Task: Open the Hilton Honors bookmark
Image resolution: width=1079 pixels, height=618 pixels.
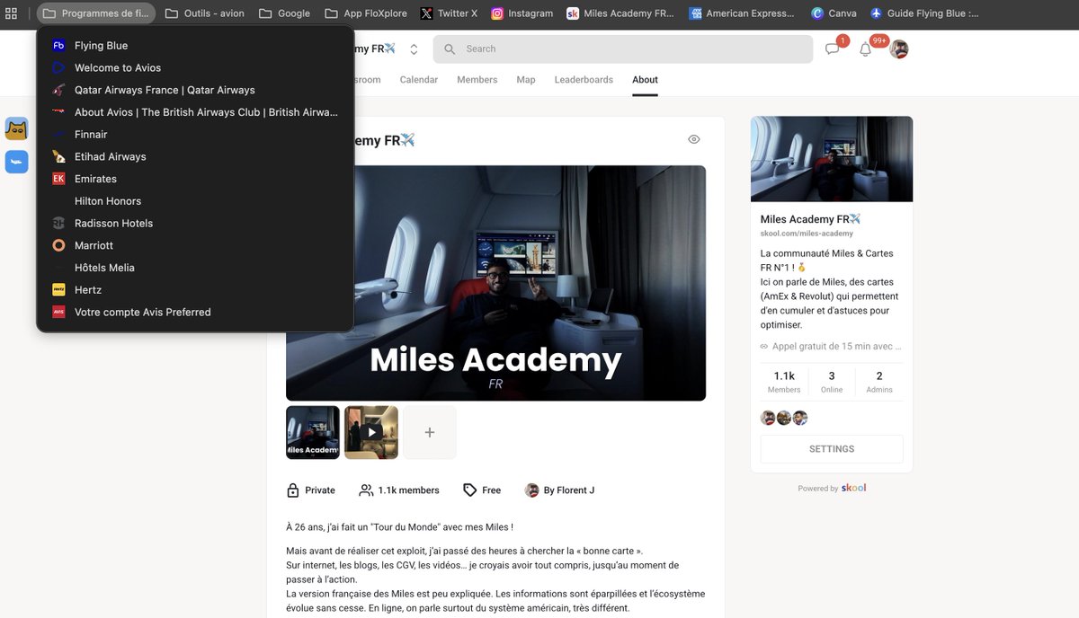Action: (194, 201)
